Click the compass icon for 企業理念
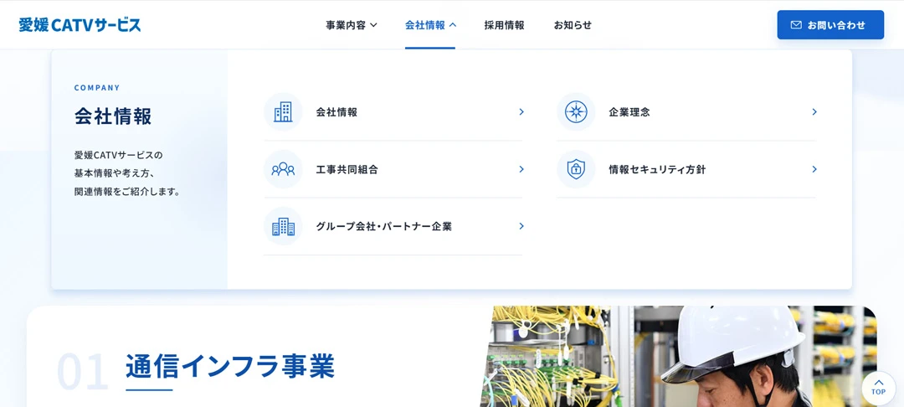The image size is (904, 407). [x=576, y=112]
